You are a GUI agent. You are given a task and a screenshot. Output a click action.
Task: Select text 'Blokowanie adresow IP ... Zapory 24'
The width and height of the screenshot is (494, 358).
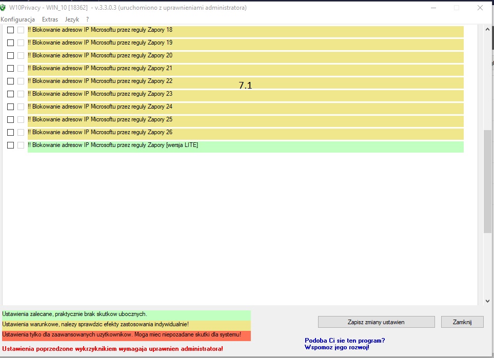point(100,107)
